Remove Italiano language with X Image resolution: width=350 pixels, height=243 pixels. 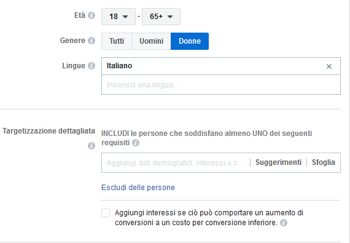329,66
